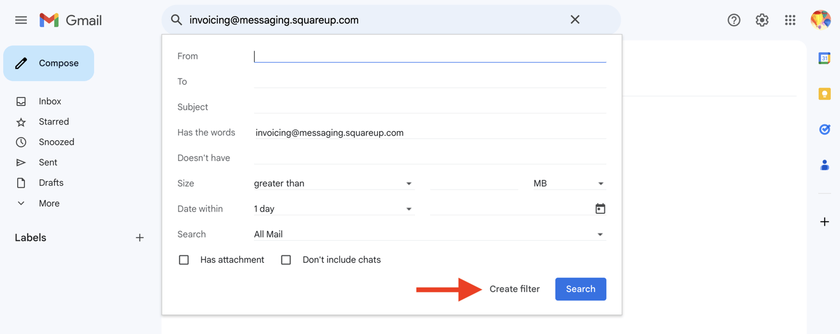Tick the Don't include chats checkbox

click(x=286, y=260)
